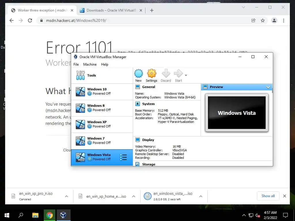
Task: Select the Windows 10 virtual machine
Action: [x=102, y=92]
